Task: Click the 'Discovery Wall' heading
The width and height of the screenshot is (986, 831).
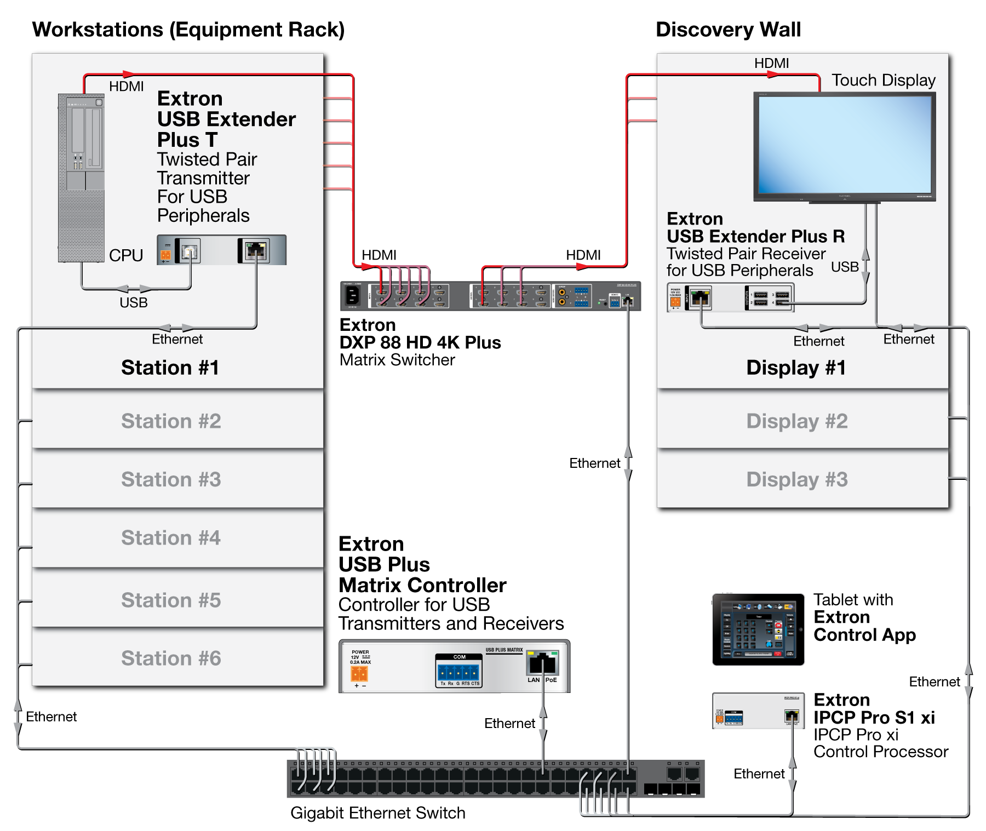Action: click(x=728, y=30)
